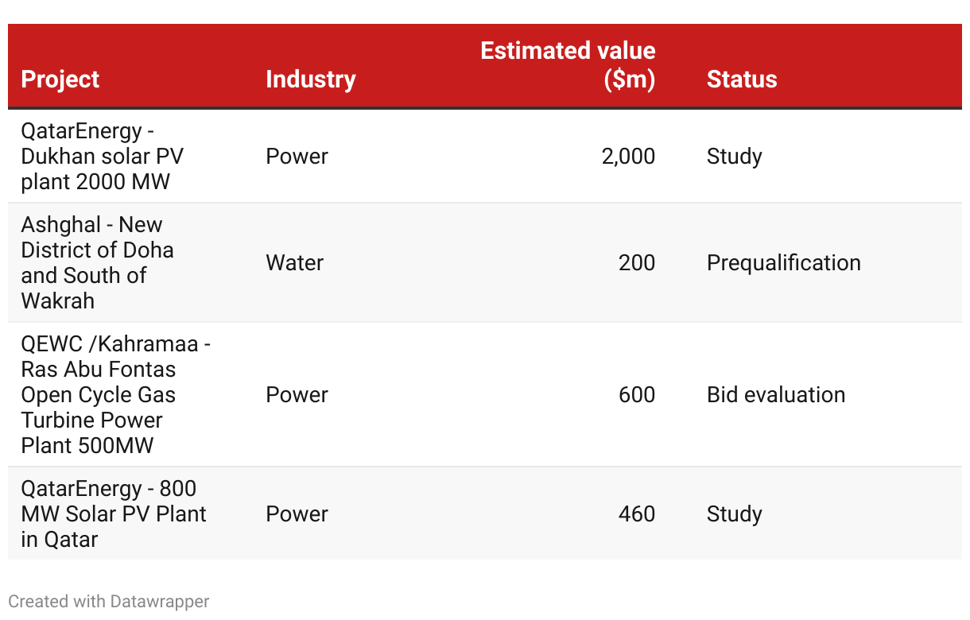Click the Bid evaluation status cell
This screenshot has height=620, width=970.
[x=776, y=395]
